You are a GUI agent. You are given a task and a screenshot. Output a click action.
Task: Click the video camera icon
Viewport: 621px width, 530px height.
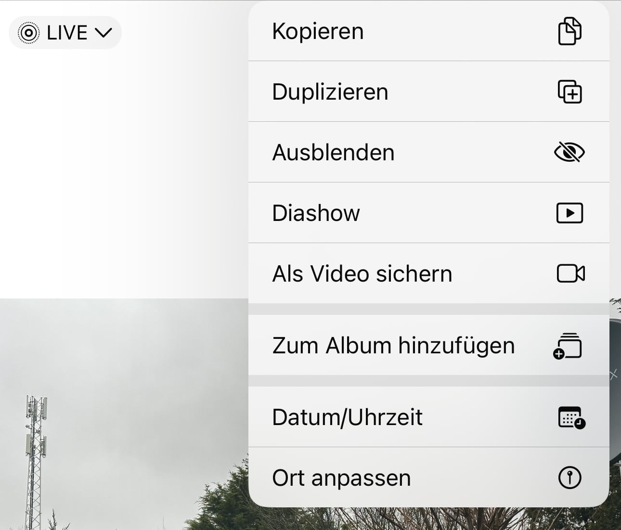[570, 273]
